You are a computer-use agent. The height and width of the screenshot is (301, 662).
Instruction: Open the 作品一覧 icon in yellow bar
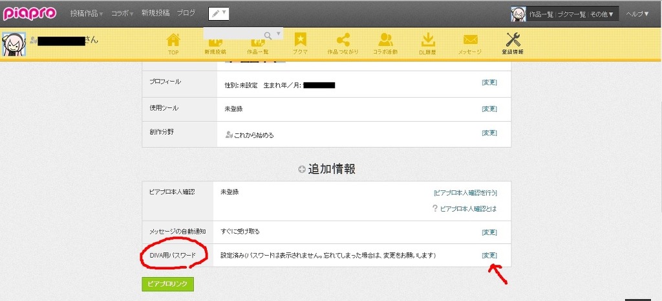point(257,45)
